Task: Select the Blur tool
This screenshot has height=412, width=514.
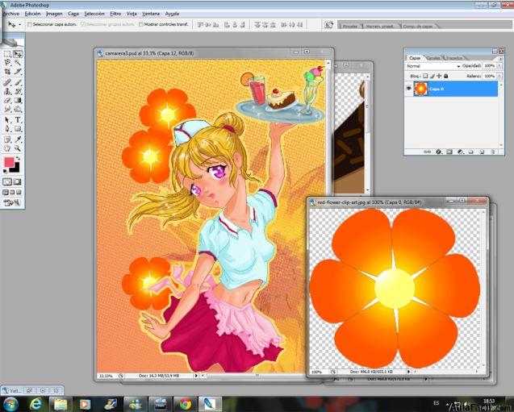Action: pos(7,109)
